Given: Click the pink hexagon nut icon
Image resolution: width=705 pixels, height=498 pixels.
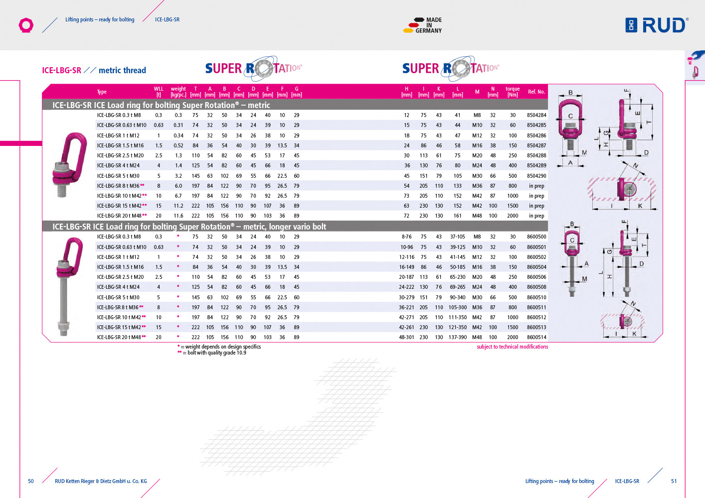Looking at the screenshot, I should coord(26,25).
